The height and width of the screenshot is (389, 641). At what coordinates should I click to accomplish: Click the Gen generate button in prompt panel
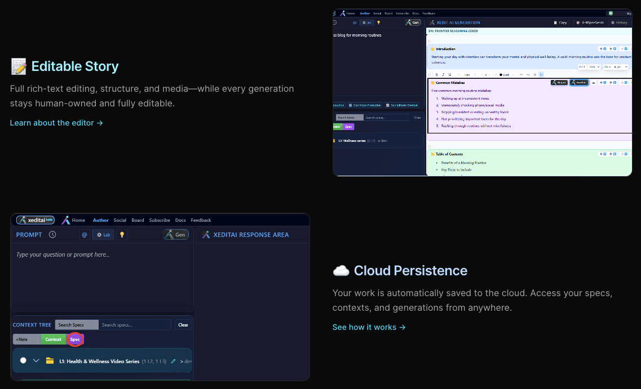point(176,235)
